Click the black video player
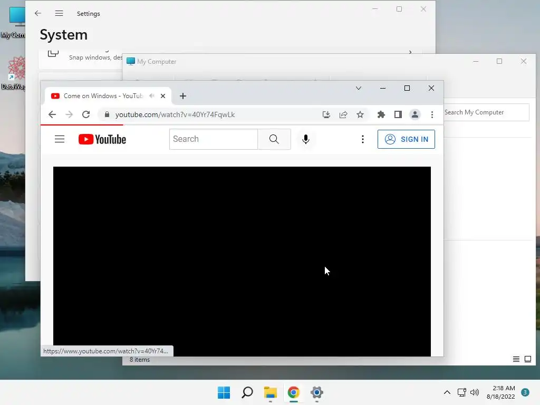 pos(242,262)
